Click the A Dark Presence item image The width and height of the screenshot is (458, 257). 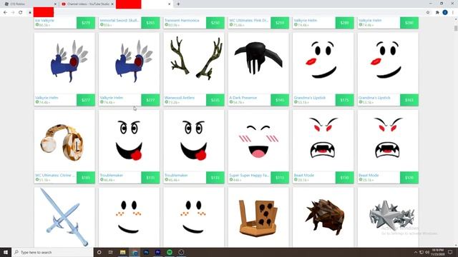258,63
